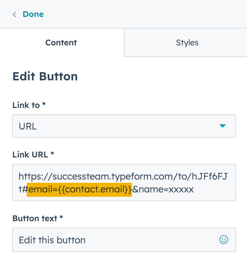Click the Edit Button heading

pyautogui.click(x=45, y=77)
